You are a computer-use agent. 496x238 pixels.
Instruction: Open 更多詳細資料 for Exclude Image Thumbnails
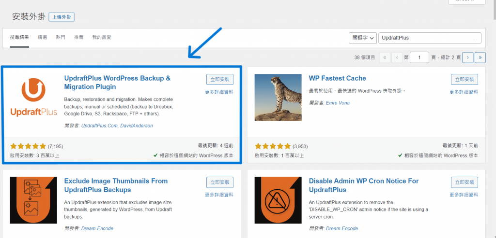(219, 195)
